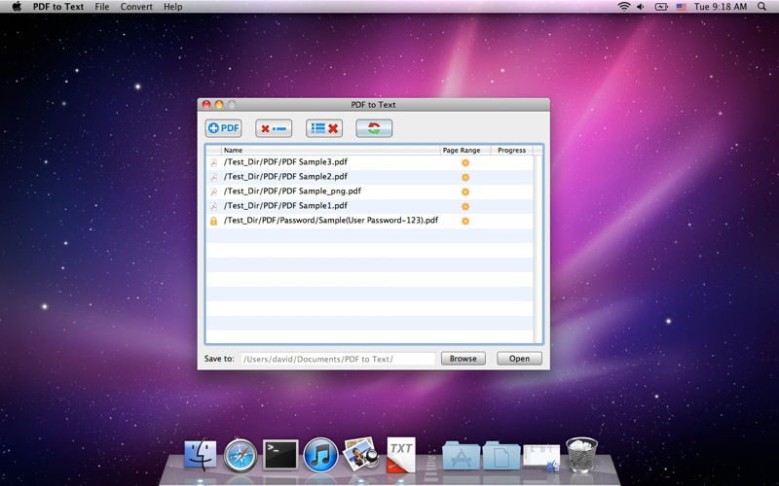The image size is (779, 486).
Task: Click the Save to path field
Action: coord(338,359)
